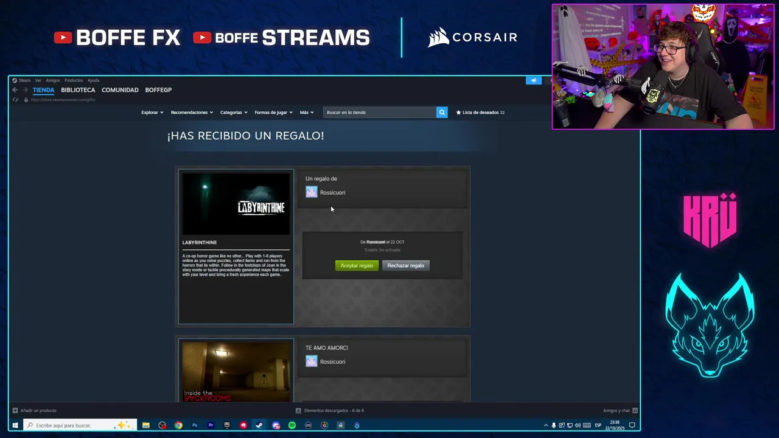Open Windows notification center
Viewport: 779px width, 438px height.
pyautogui.click(x=632, y=425)
